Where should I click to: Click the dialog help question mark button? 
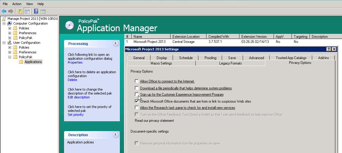coord(329,49)
